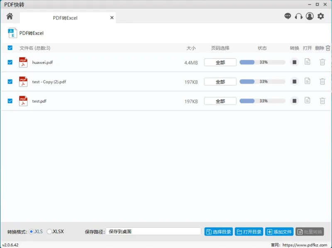Image resolution: width=332 pixels, height=248 pixels.
Task: Minimize the PDF快转 window
Action: pyautogui.click(x=309, y=4)
